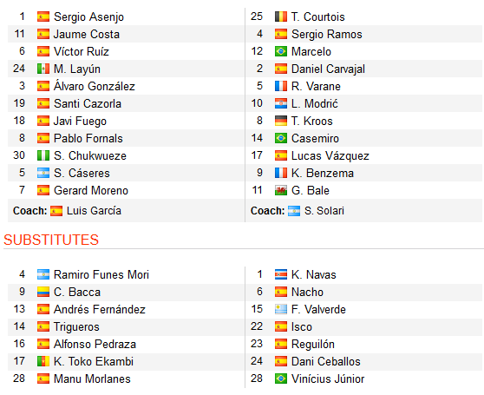
Task: Open Sergio Ramos player link
Action: click(x=327, y=34)
